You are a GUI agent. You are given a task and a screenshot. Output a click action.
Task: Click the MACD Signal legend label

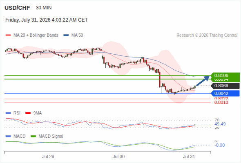[51, 137]
